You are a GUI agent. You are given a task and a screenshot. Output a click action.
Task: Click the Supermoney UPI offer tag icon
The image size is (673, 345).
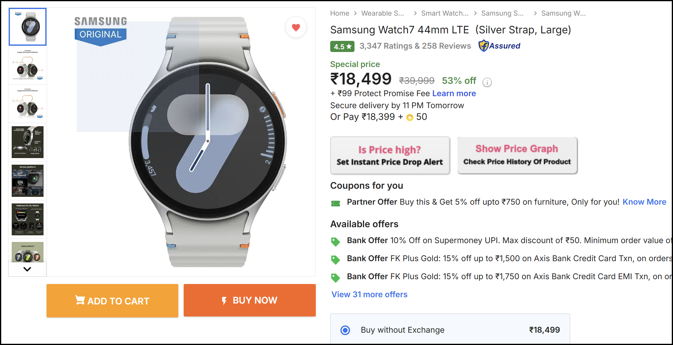(335, 242)
